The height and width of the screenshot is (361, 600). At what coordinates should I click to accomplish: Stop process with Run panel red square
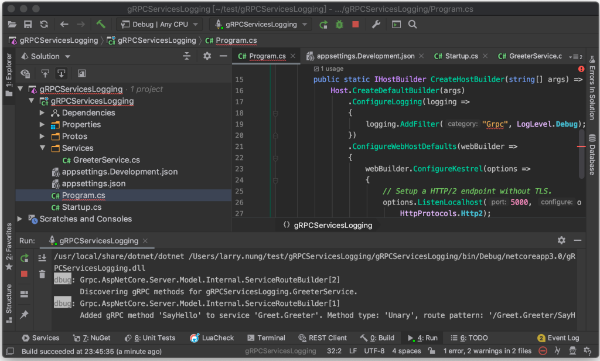coord(24,274)
